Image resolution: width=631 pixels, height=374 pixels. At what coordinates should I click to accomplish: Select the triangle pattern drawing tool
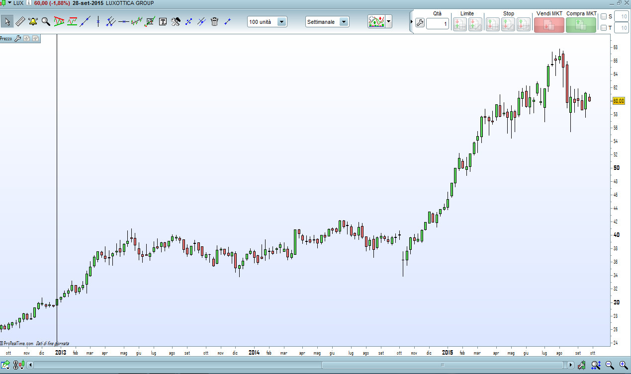[x=59, y=21]
